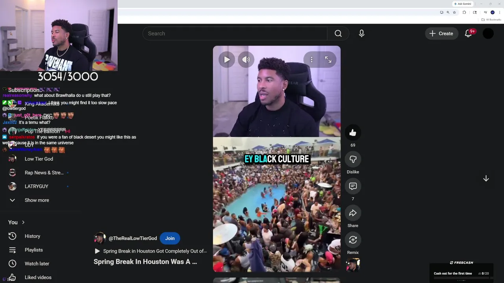Screen dimensions: 504x283
Task: Start voice search with microphone icon
Action: coord(361,33)
